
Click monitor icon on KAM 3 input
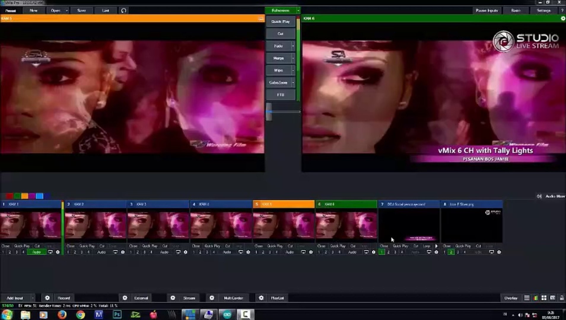click(178, 252)
